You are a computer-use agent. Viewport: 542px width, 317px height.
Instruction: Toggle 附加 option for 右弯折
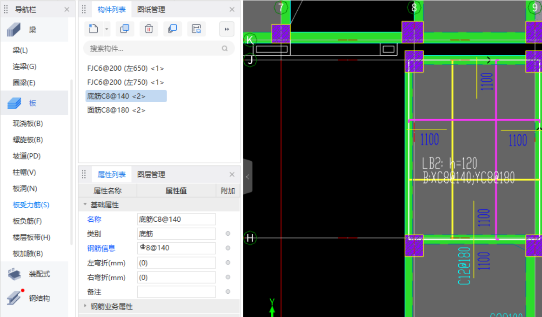click(228, 277)
